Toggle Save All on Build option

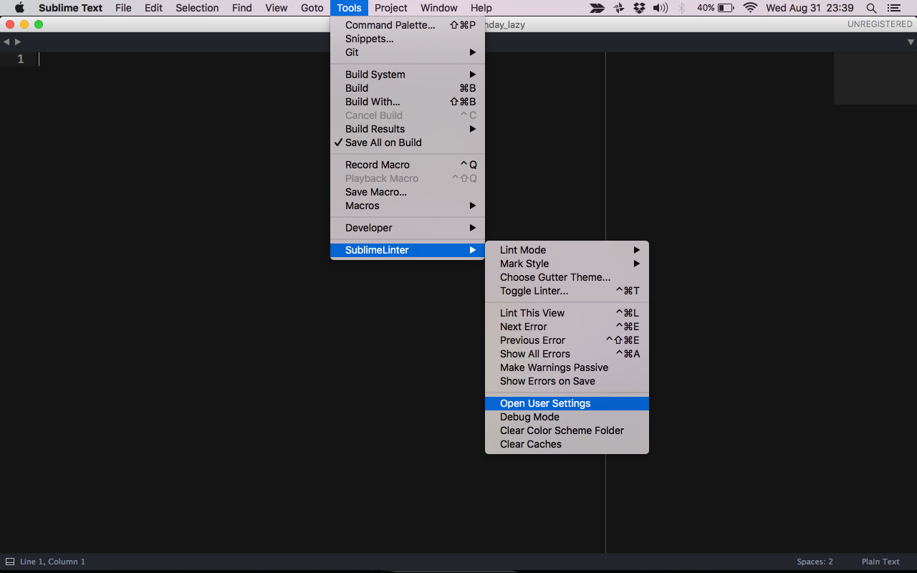click(408, 143)
